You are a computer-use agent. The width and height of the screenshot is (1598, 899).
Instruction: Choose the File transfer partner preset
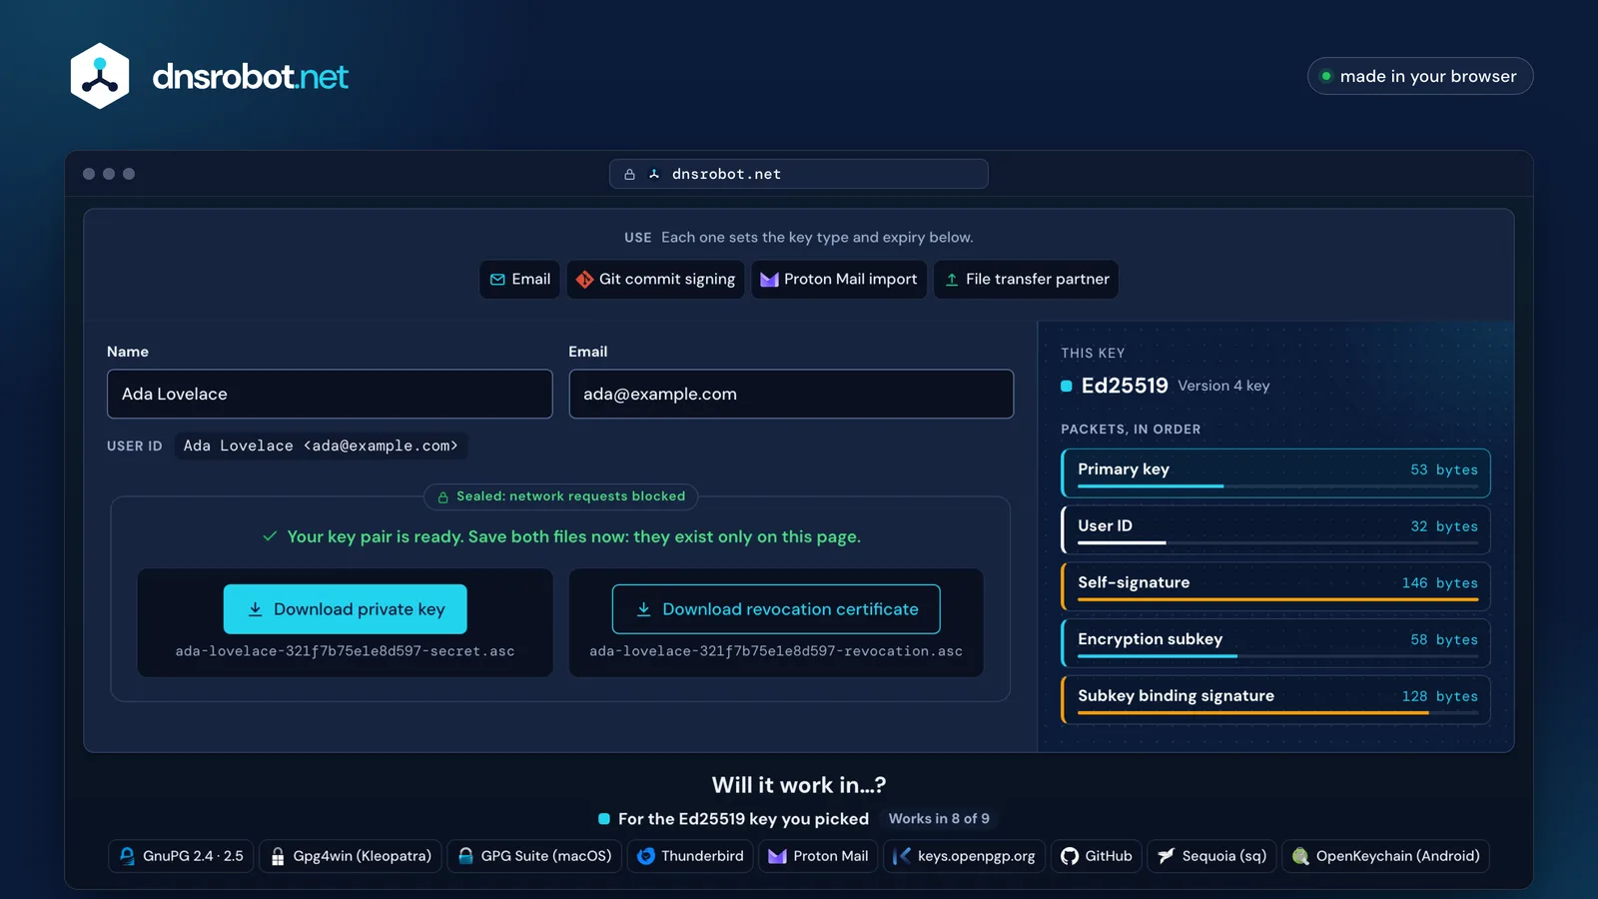tap(1026, 280)
